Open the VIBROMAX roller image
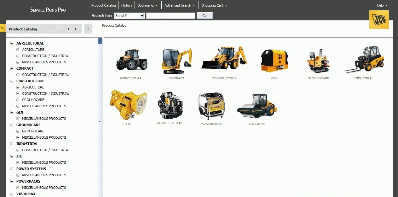 pyautogui.click(x=257, y=106)
